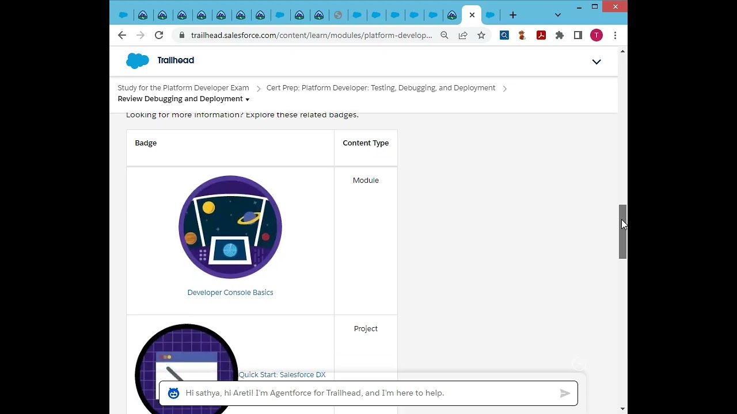Switch to the tab with the grey globe icon
Screen dimensions: 737x414
tap(338, 15)
